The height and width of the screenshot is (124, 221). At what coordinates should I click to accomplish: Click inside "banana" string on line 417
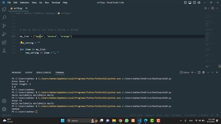(52, 37)
